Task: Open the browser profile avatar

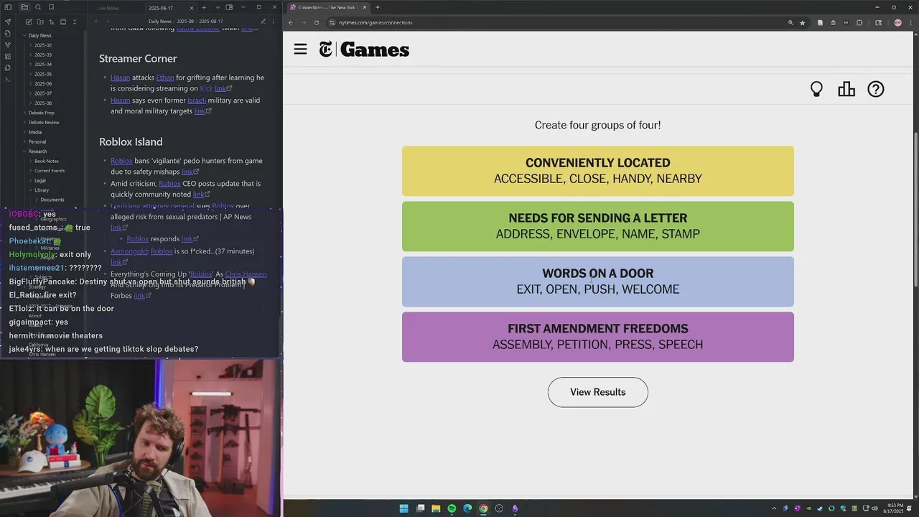Action: [897, 22]
